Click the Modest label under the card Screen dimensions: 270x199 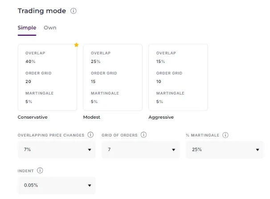[x=92, y=117]
